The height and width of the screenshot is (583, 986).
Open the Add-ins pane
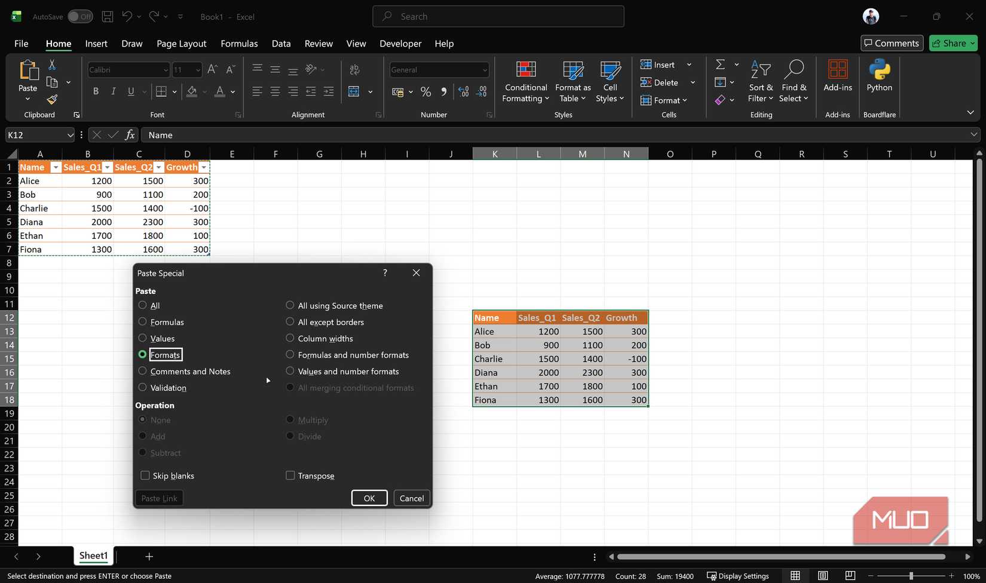coord(837,76)
